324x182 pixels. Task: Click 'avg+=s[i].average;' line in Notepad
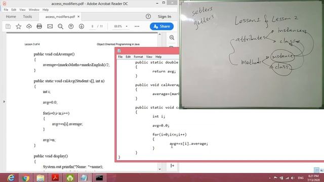coord(189,144)
